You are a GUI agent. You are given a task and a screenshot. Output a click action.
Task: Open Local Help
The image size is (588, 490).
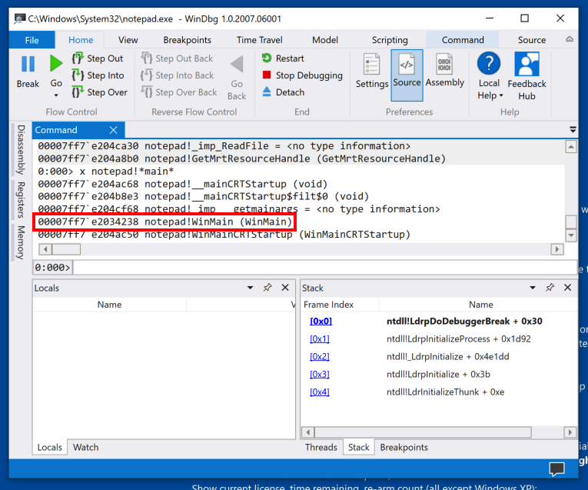click(489, 76)
